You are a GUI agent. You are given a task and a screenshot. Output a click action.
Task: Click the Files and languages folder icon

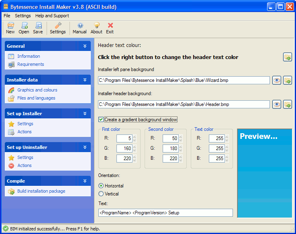(11, 98)
